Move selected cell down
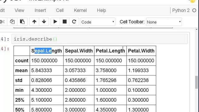This screenshot has height=112, width=199. point(44,22)
